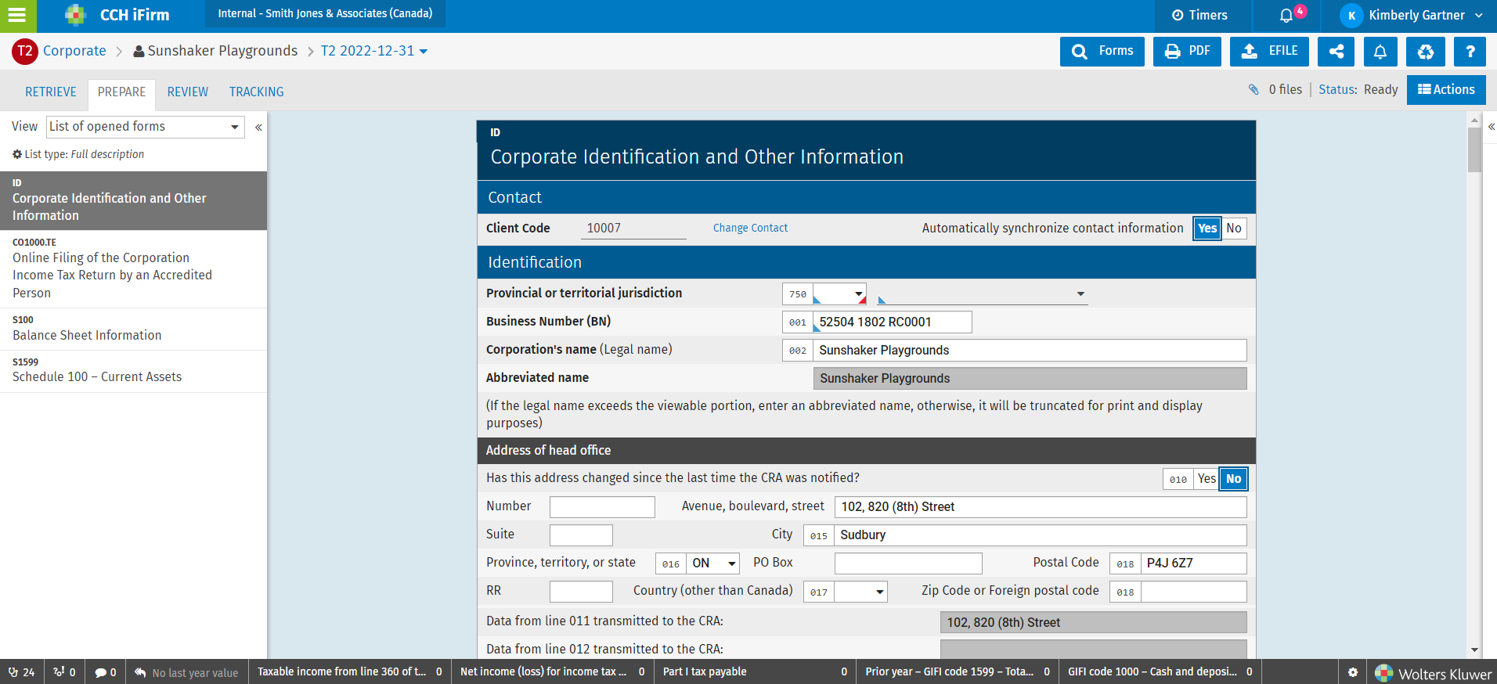Set synchronize contact information to No
The height and width of the screenshot is (684, 1497).
1234,229
